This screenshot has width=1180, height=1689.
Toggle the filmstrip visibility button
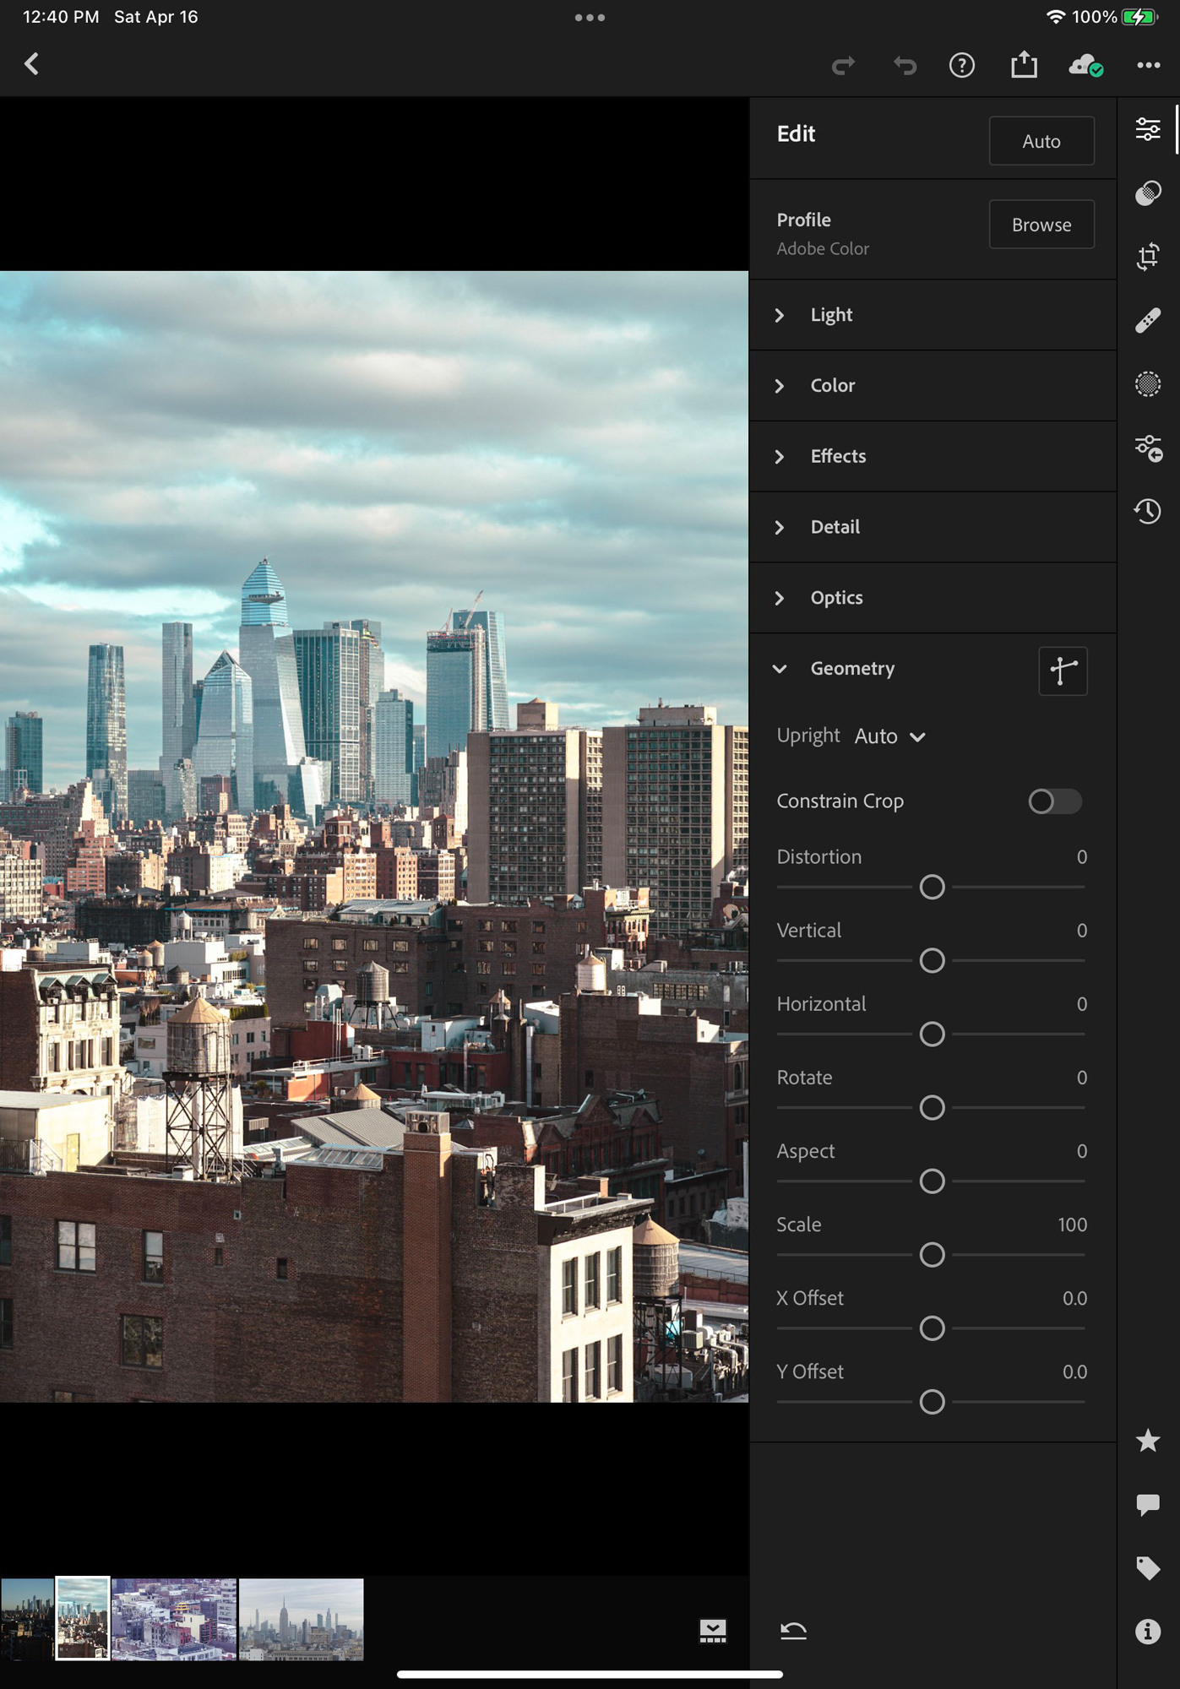tap(712, 1631)
